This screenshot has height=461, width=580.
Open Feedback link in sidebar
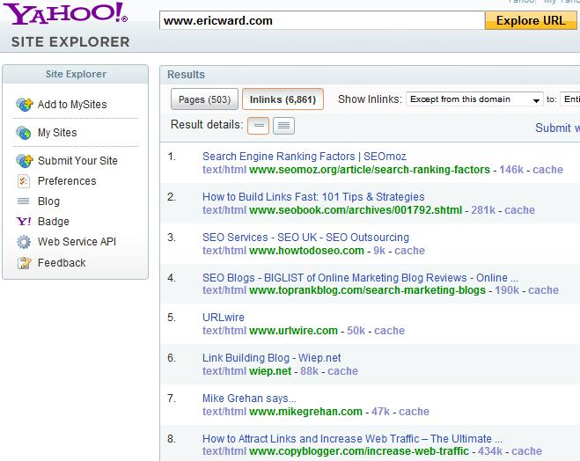(x=62, y=262)
